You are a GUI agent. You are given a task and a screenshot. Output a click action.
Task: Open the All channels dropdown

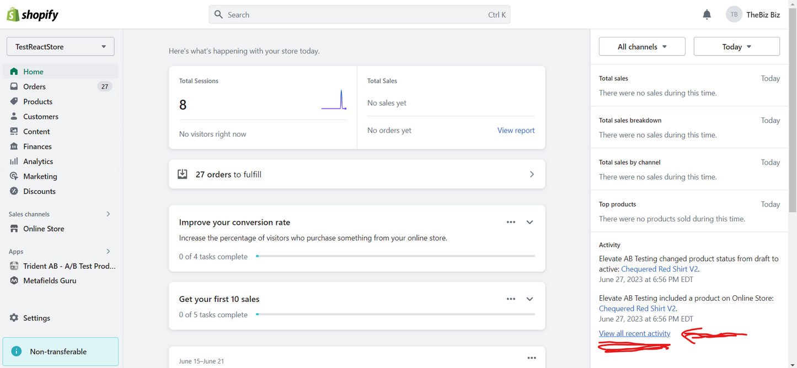tap(642, 47)
